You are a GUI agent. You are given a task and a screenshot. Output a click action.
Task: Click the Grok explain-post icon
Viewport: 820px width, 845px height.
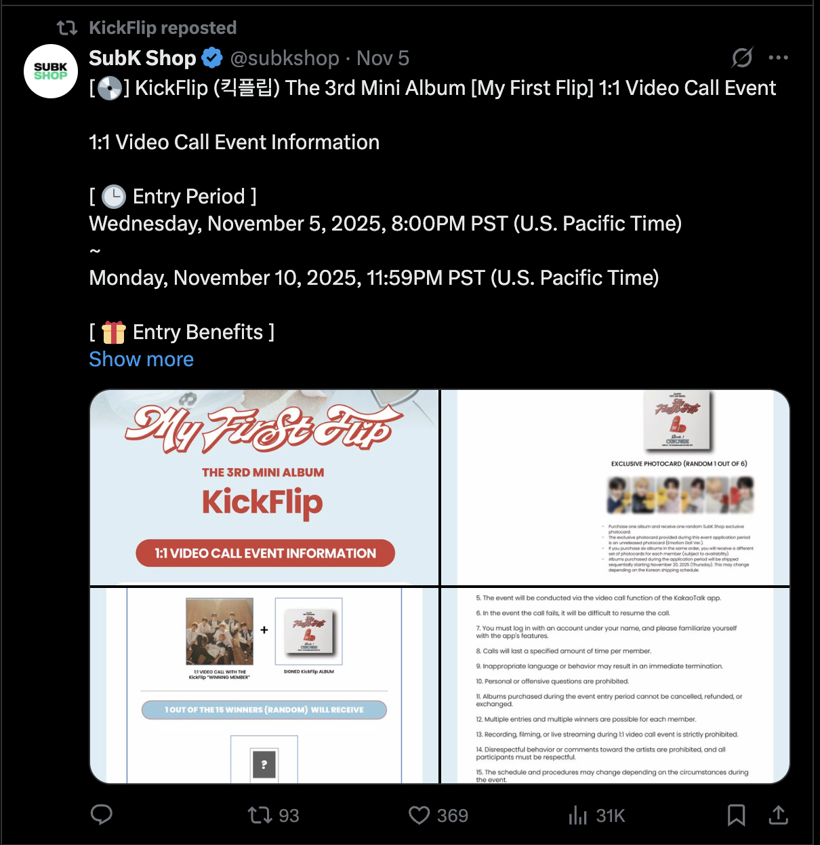coord(742,58)
